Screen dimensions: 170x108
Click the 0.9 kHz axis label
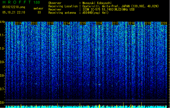[x=2, y=62]
